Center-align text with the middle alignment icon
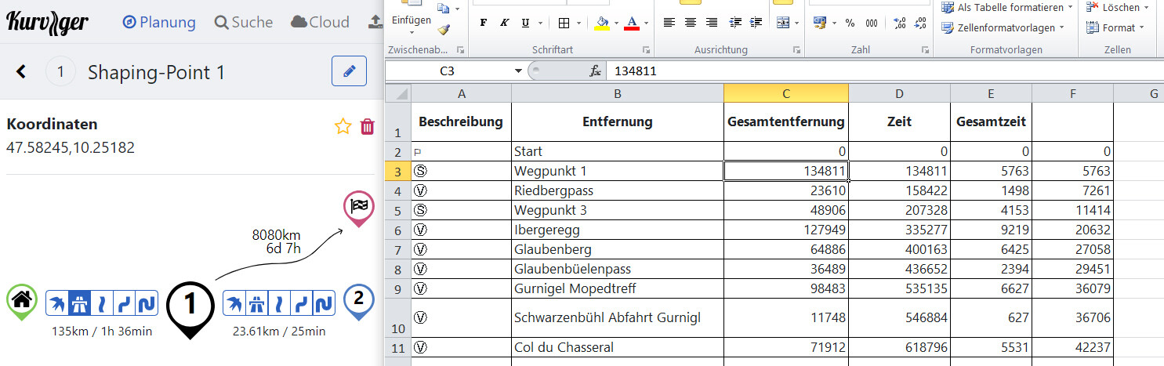This screenshot has height=366, width=1164. pos(690,23)
